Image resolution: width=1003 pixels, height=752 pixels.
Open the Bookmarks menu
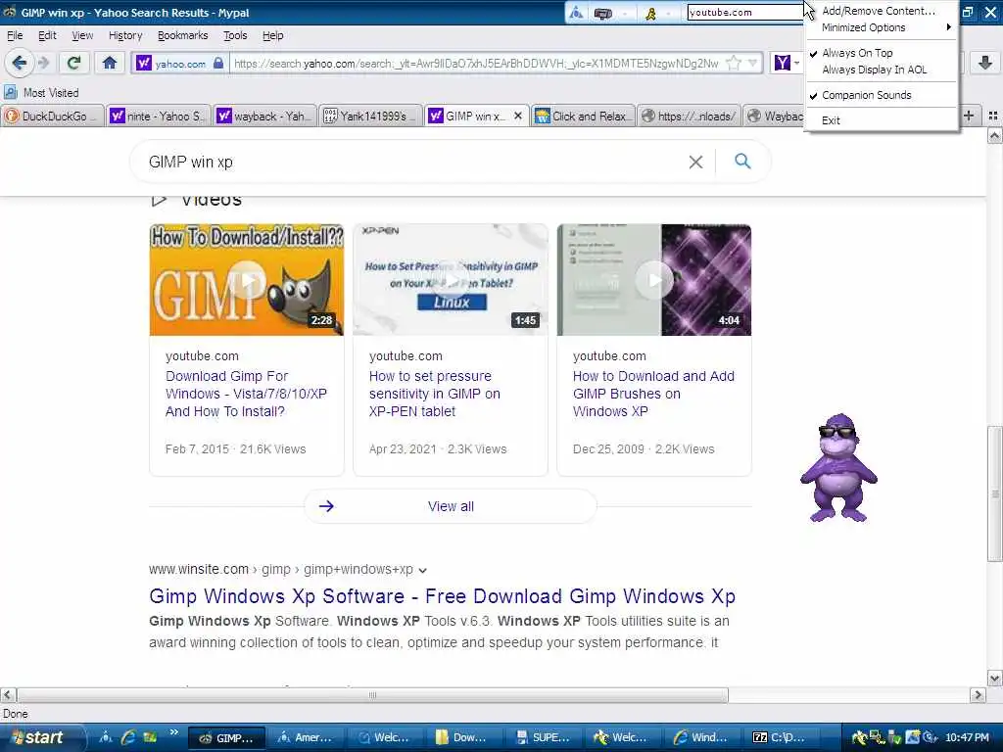coord(182,35)
